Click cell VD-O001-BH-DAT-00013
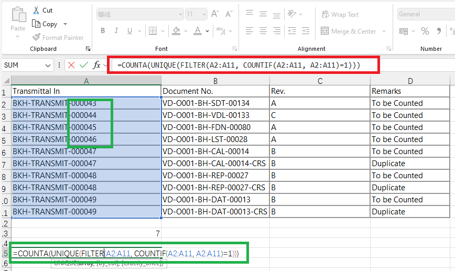Image resolution: width=455 pixels, height=271 pixels. (215, 200)
